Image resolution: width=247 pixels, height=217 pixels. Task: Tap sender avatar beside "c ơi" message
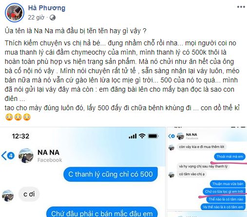click(8, 196)
